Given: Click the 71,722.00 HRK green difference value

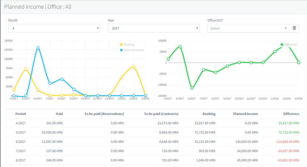Looking at the screenshot, I should coord(289,132).
